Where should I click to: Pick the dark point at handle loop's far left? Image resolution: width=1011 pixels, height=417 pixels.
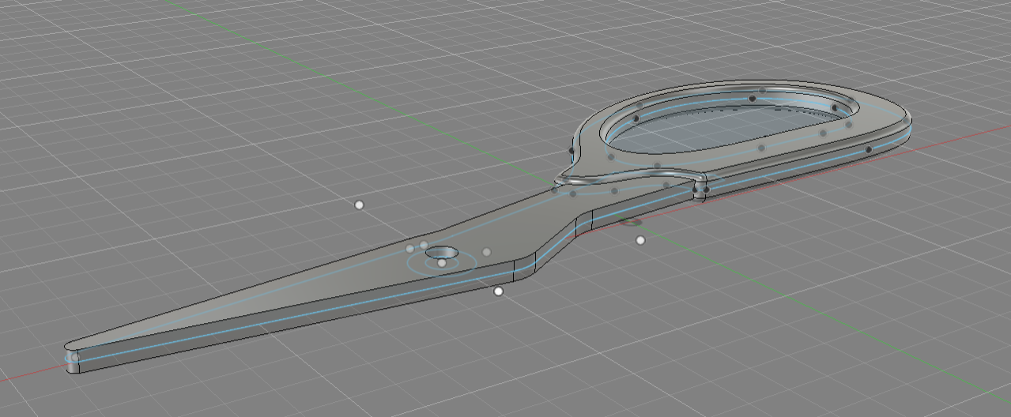(x=571, y=150)
